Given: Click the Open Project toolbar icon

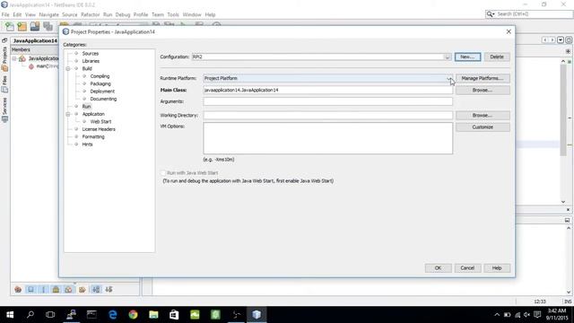Looking at the screenshot, I should [35, 26].
